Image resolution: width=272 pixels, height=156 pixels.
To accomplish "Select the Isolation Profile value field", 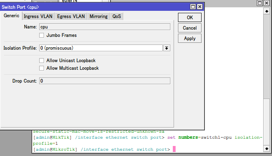I will pos(101,48).
